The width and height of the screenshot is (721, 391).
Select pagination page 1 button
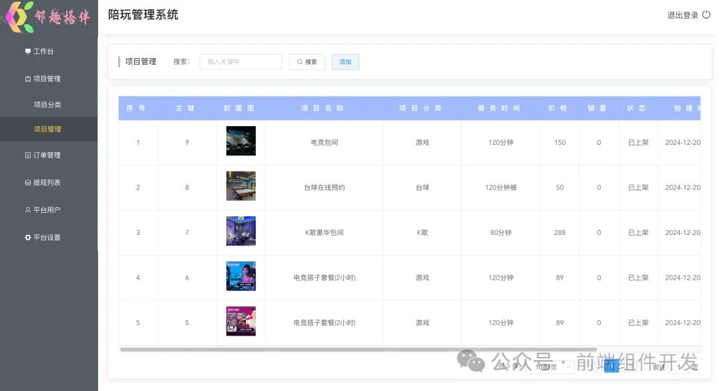(x=611, y=366)
